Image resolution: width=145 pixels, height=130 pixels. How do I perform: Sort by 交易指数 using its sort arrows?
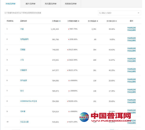click(60, 21)
